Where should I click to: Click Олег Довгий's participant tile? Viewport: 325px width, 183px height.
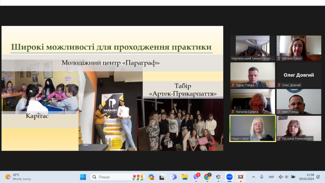tap(298, 75)
